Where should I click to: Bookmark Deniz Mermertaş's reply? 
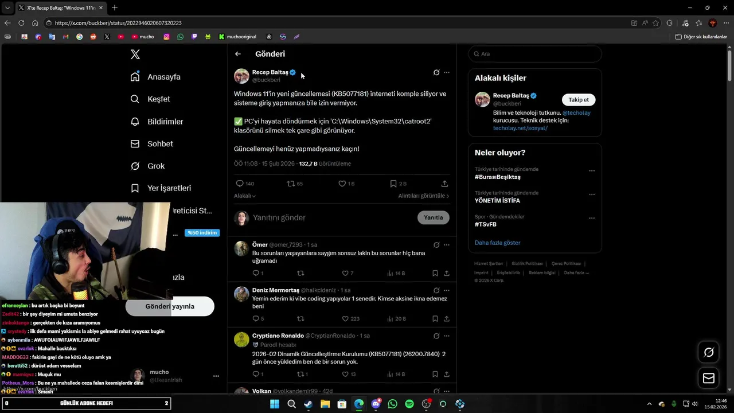point(435,319)
